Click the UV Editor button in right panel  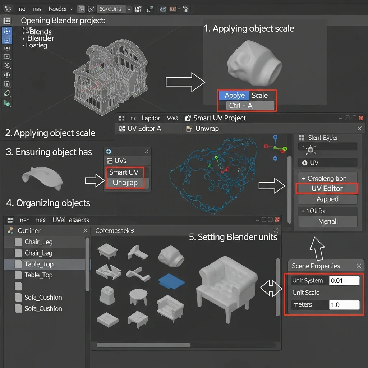(x=327, y=188)
